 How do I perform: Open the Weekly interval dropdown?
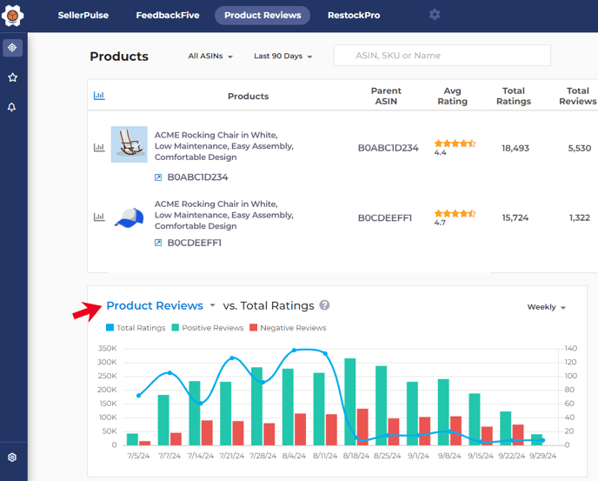point(546,307)
